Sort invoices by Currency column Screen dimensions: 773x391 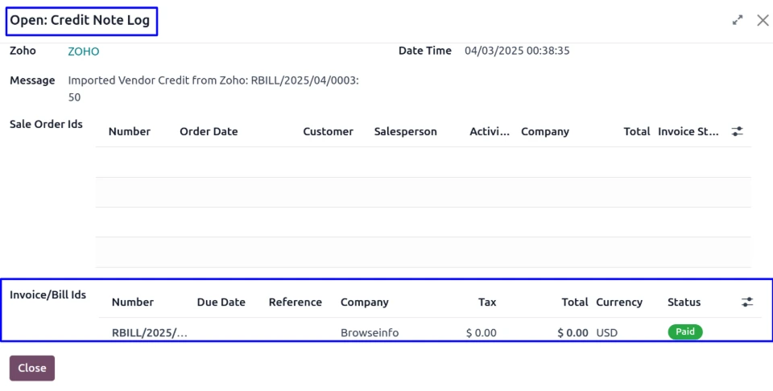[619, 303]
